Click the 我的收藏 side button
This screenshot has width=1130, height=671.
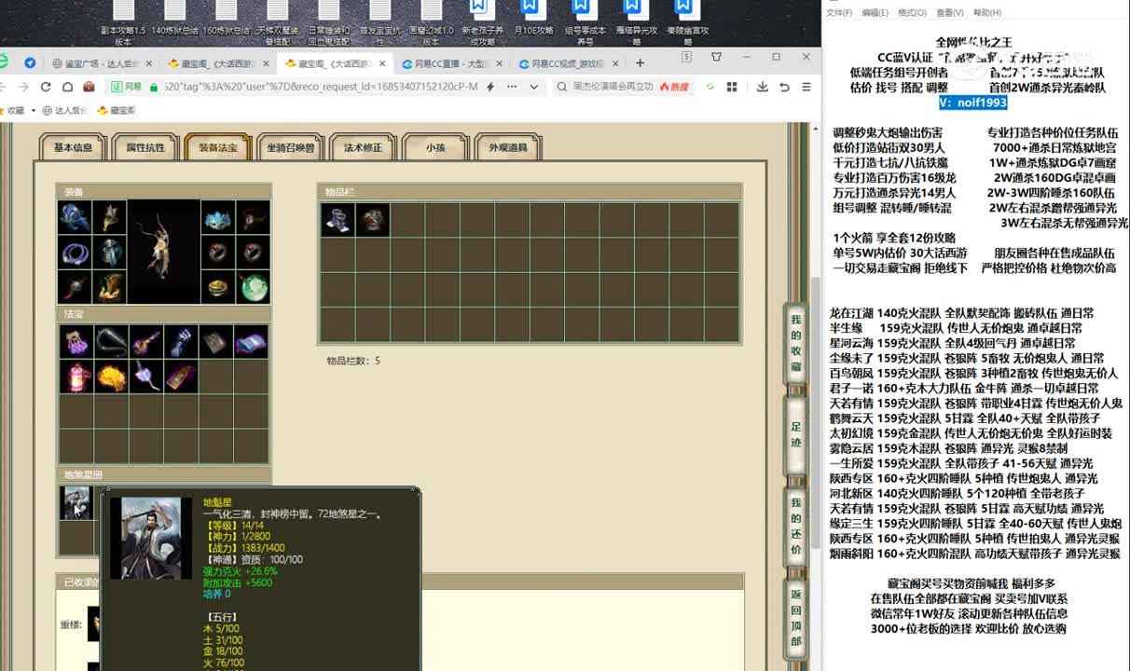coord(795,343)
